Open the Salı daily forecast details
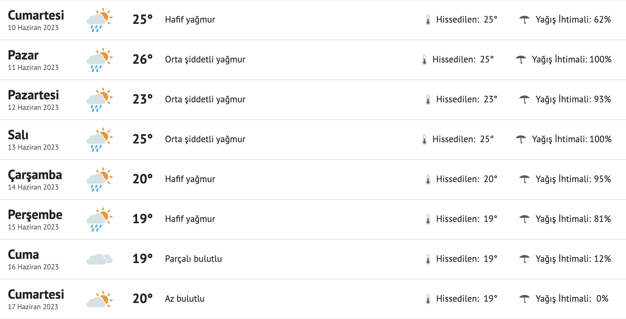This screenshot has width=626, height=319. (x=313, y=139)
